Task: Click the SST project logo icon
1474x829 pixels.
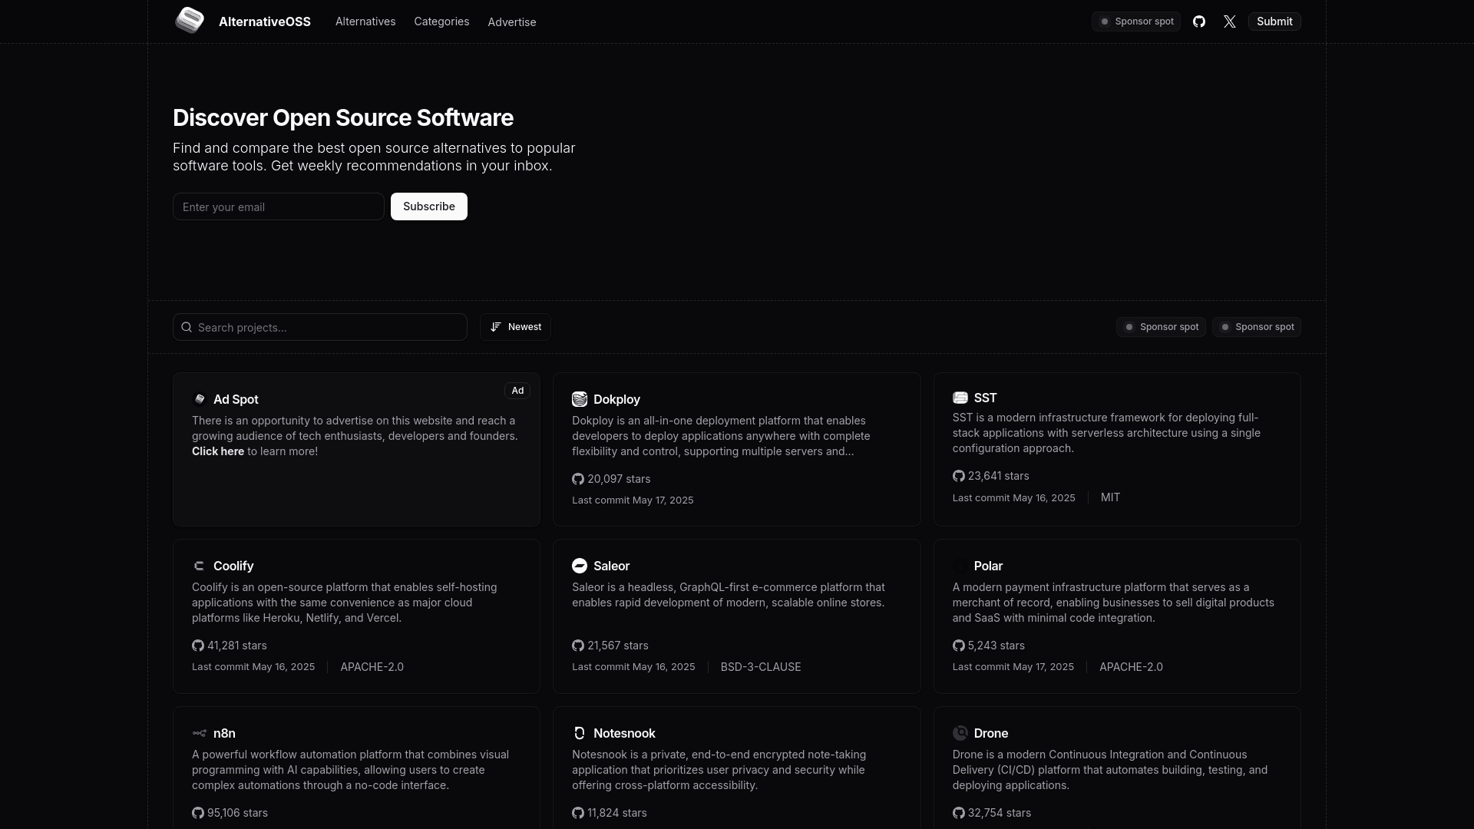Action: [960, 398]
